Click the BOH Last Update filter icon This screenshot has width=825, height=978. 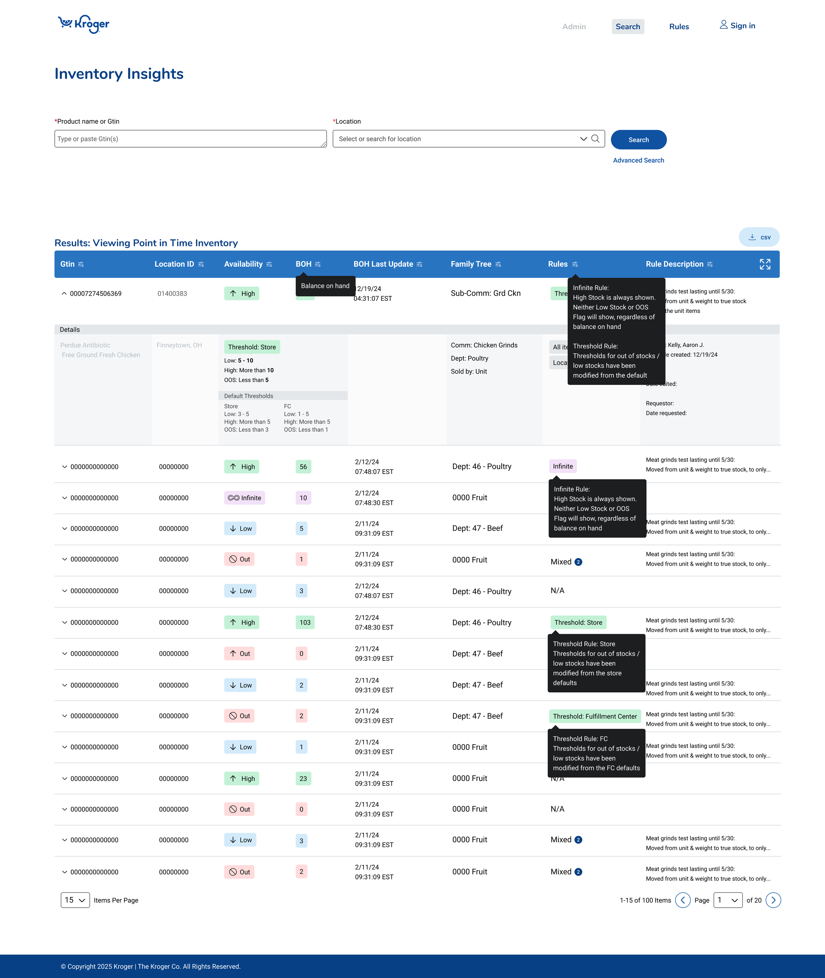pyautogui.click(x=419, y=264)
